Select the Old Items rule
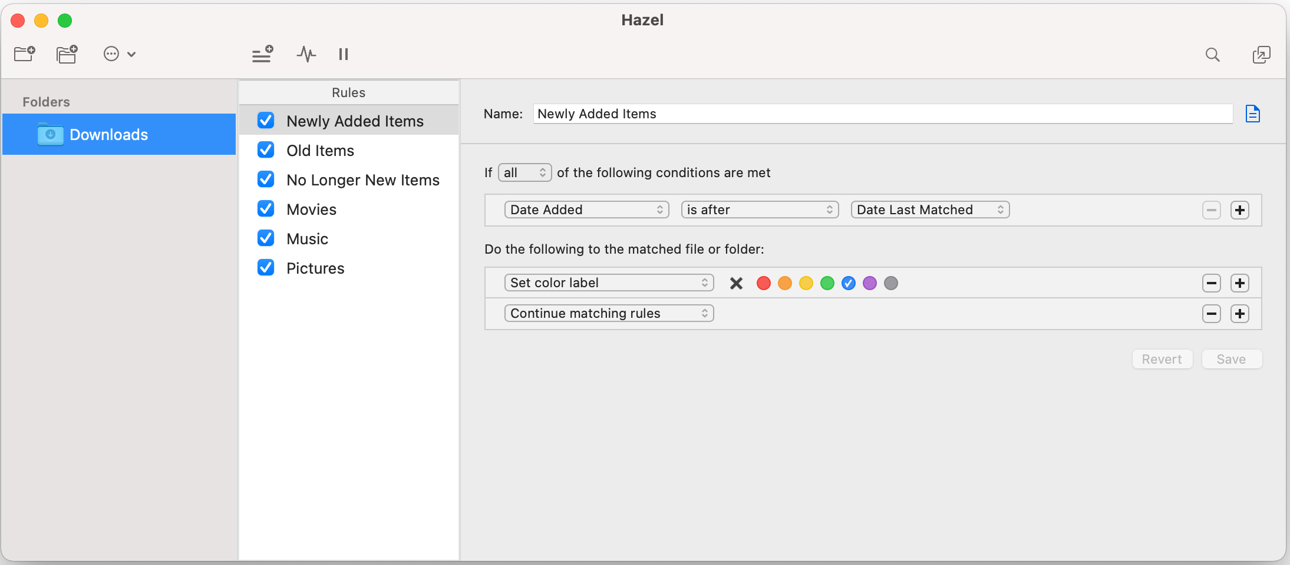This screenshot has width=1290, height=565. [x=349, y=150]
